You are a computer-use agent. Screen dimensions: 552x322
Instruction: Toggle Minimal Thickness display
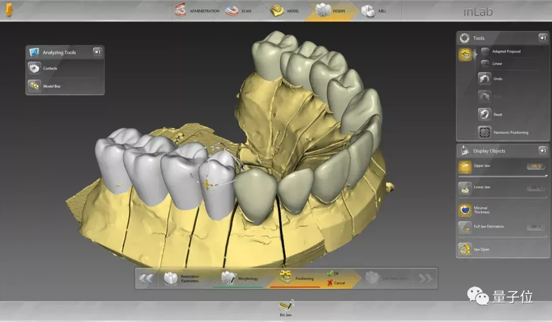[x=465, y=210]
